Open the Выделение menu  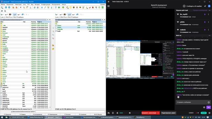pos(10,4)
